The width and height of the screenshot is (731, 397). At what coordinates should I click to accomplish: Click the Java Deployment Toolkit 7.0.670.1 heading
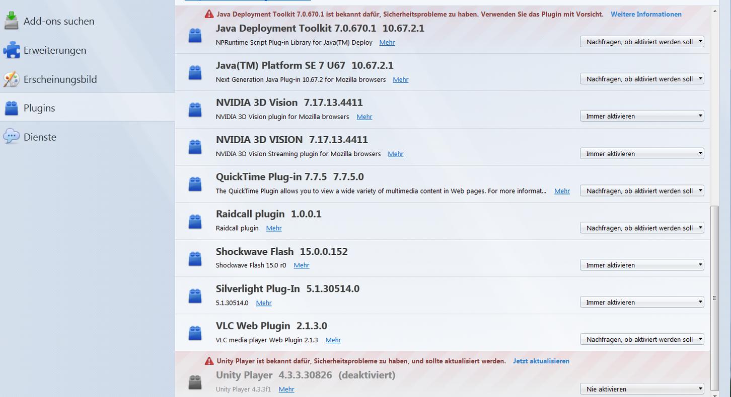coord(320,28)
